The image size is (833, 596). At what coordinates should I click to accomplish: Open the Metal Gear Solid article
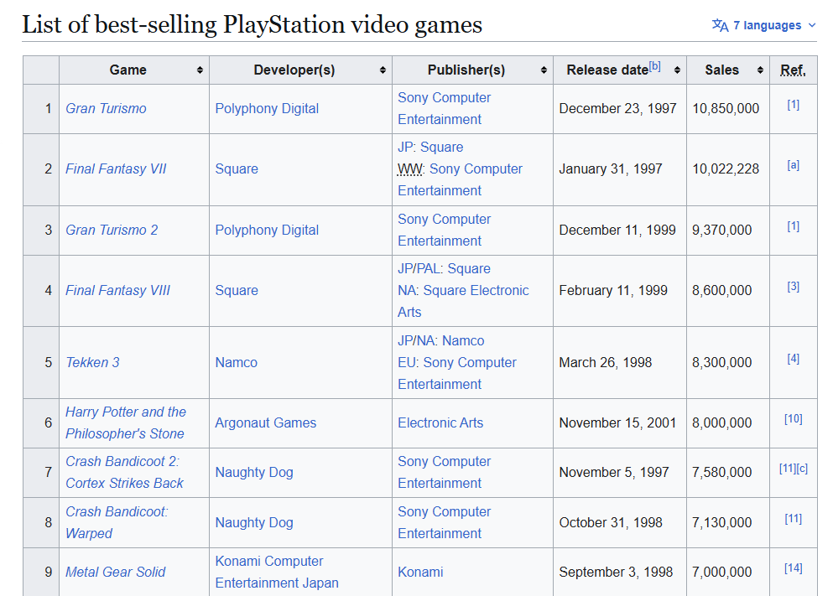click(x=115, y=573)
